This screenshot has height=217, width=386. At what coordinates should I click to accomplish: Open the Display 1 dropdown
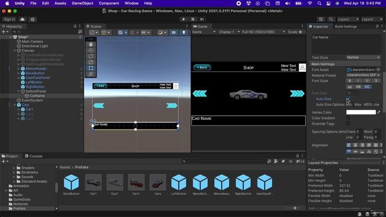pyautogui.click(x=229, y=32)
